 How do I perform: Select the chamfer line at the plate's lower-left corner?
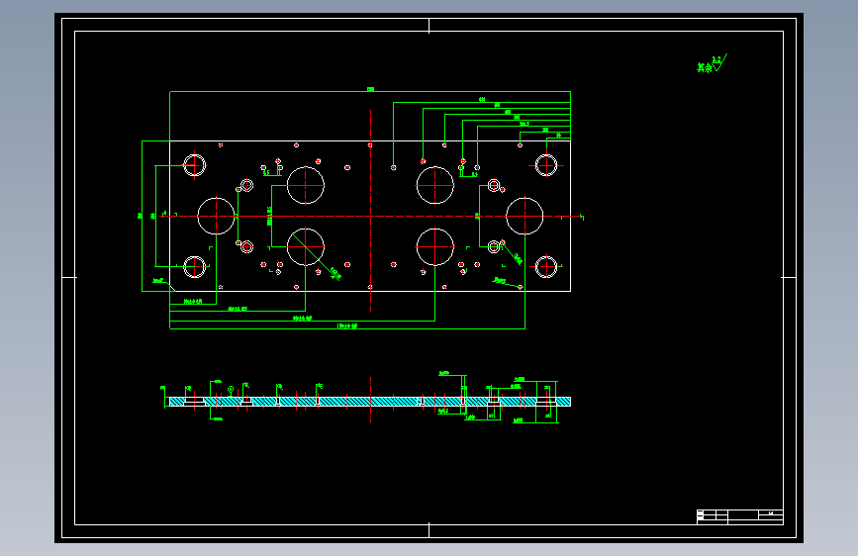point(172,288)
